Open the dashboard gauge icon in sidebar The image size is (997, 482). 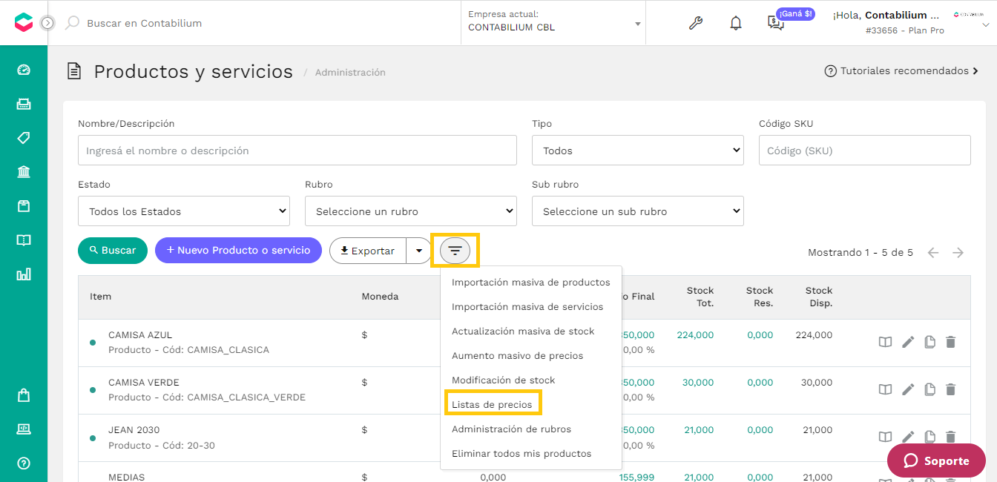tap(24, 70)
